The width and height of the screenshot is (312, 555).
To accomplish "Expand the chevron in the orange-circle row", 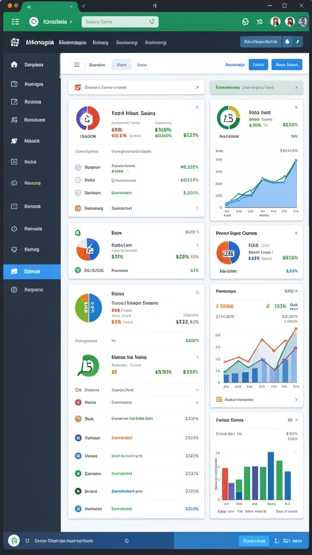I will [197, 209].
